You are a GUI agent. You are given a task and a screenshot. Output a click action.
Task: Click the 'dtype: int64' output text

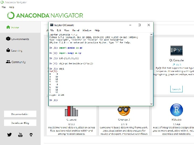(57, 95)
